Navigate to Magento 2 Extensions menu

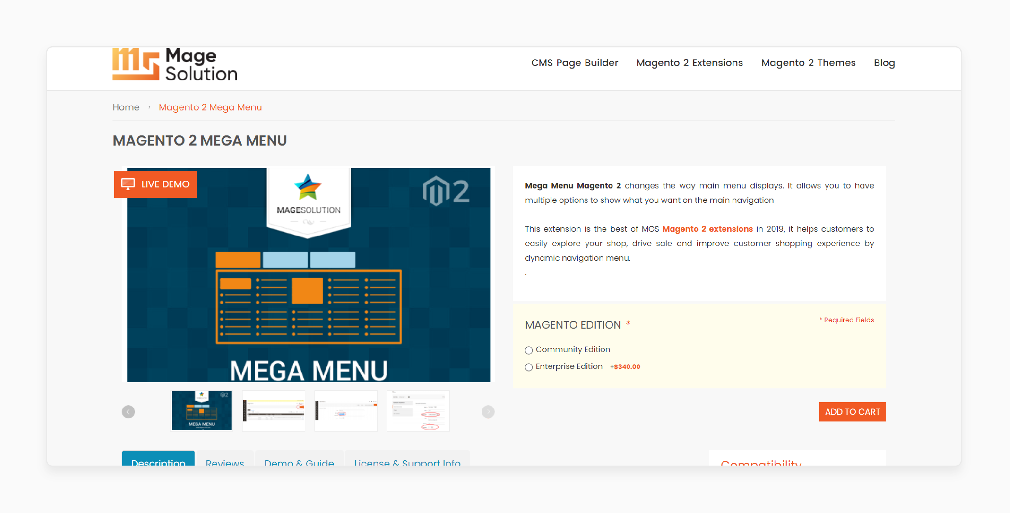coord(689,63)
